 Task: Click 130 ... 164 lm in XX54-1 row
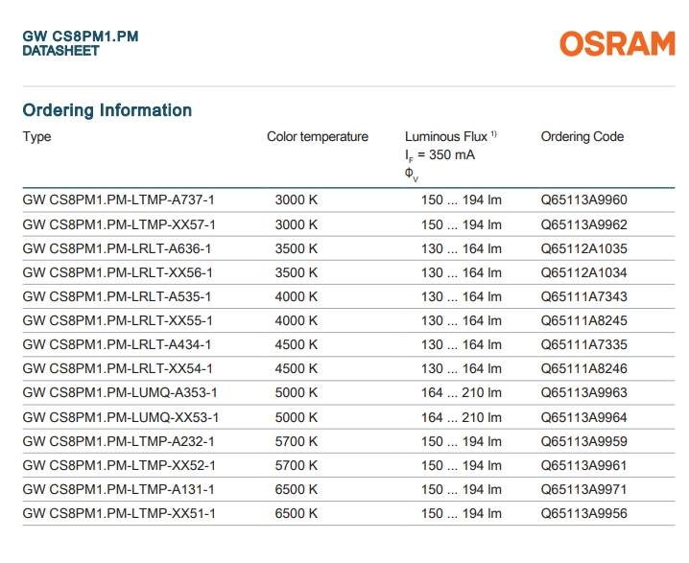tap(462, 368)
